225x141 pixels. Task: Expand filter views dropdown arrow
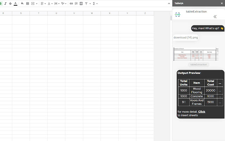[90, 4]
